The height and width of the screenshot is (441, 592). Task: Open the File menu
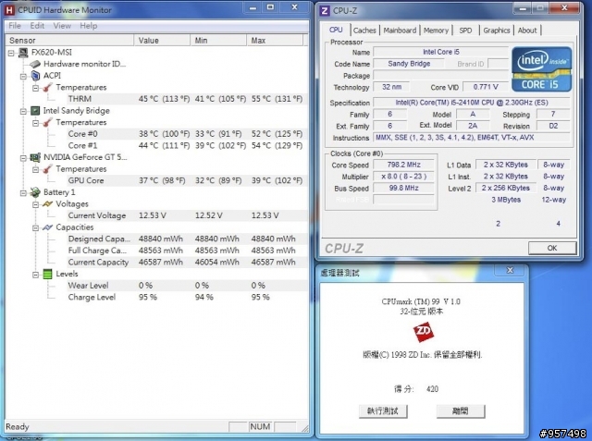[x=15, y=26]
